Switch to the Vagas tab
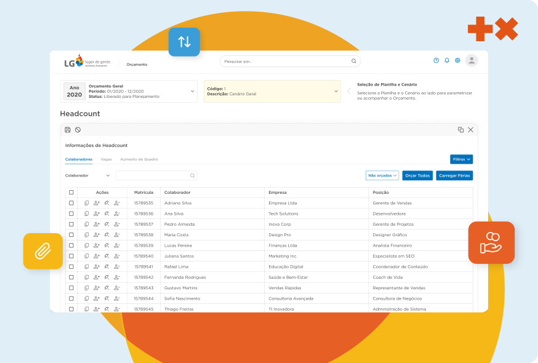The width and height of the screenshot is (538, 363). pyautogui.click(x=106, y=159)
